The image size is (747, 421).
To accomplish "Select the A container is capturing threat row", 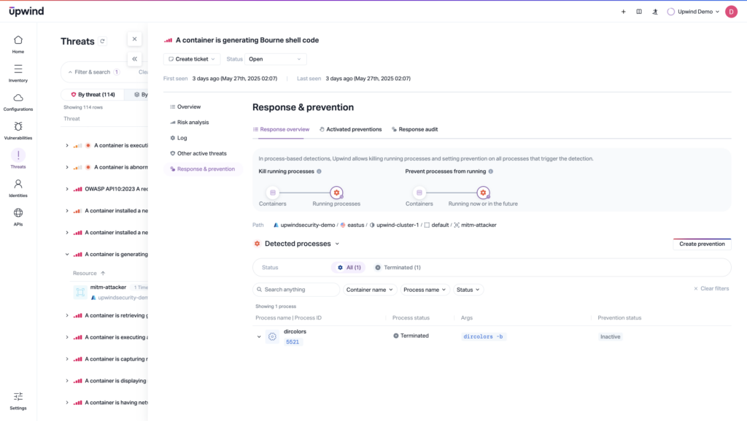I will click(105, 359).
